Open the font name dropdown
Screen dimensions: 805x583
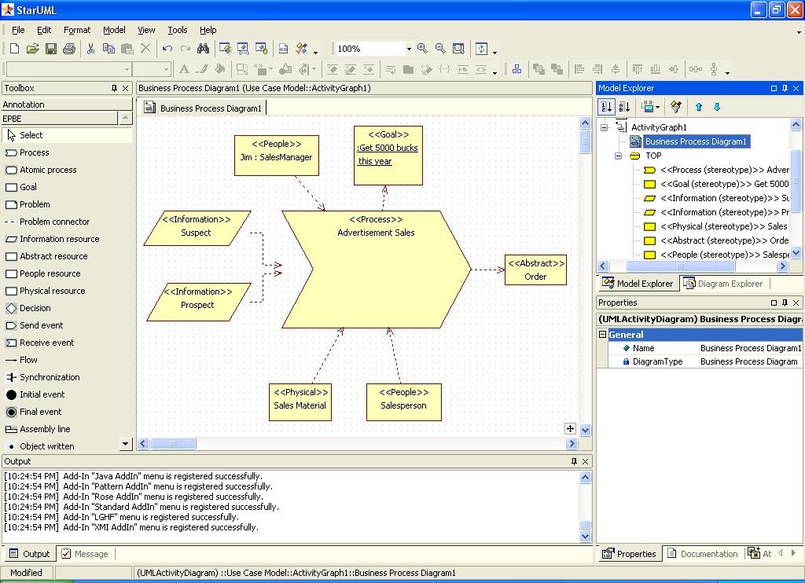pos(127,69)
